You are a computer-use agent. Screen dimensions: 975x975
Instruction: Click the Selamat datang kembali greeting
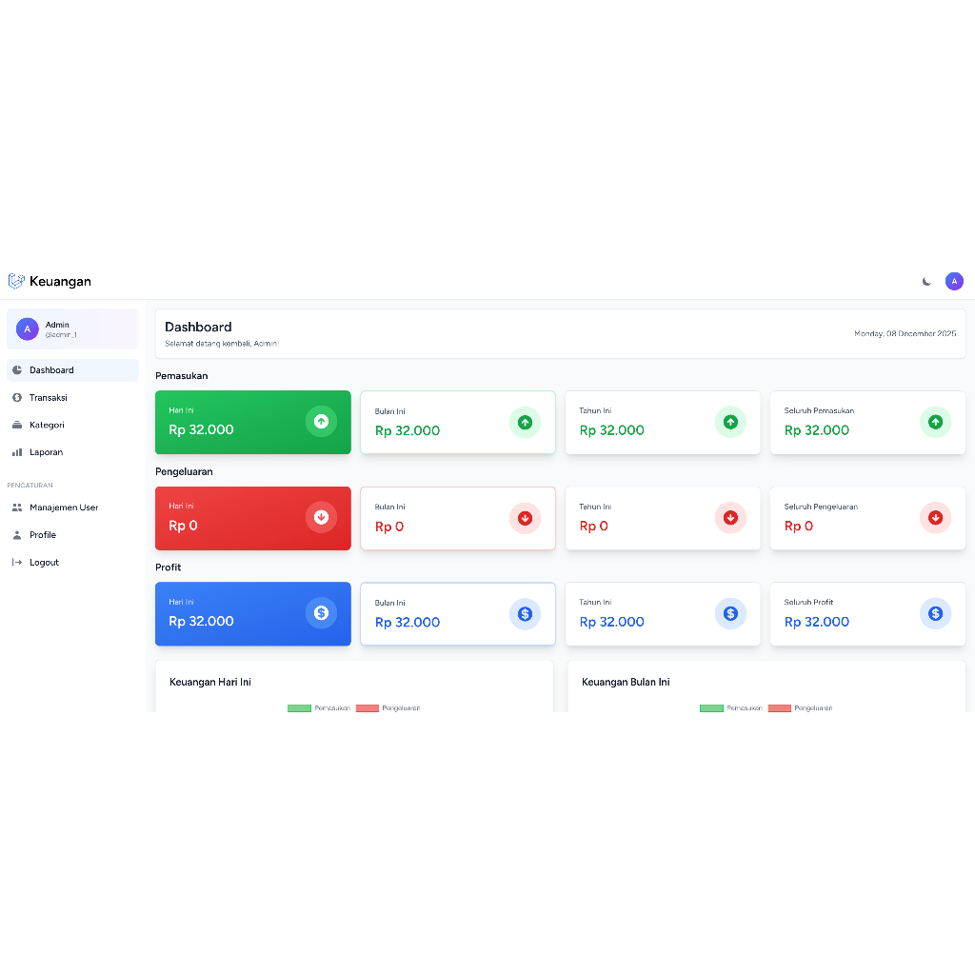pyautogui.click(x=222, y=344)
